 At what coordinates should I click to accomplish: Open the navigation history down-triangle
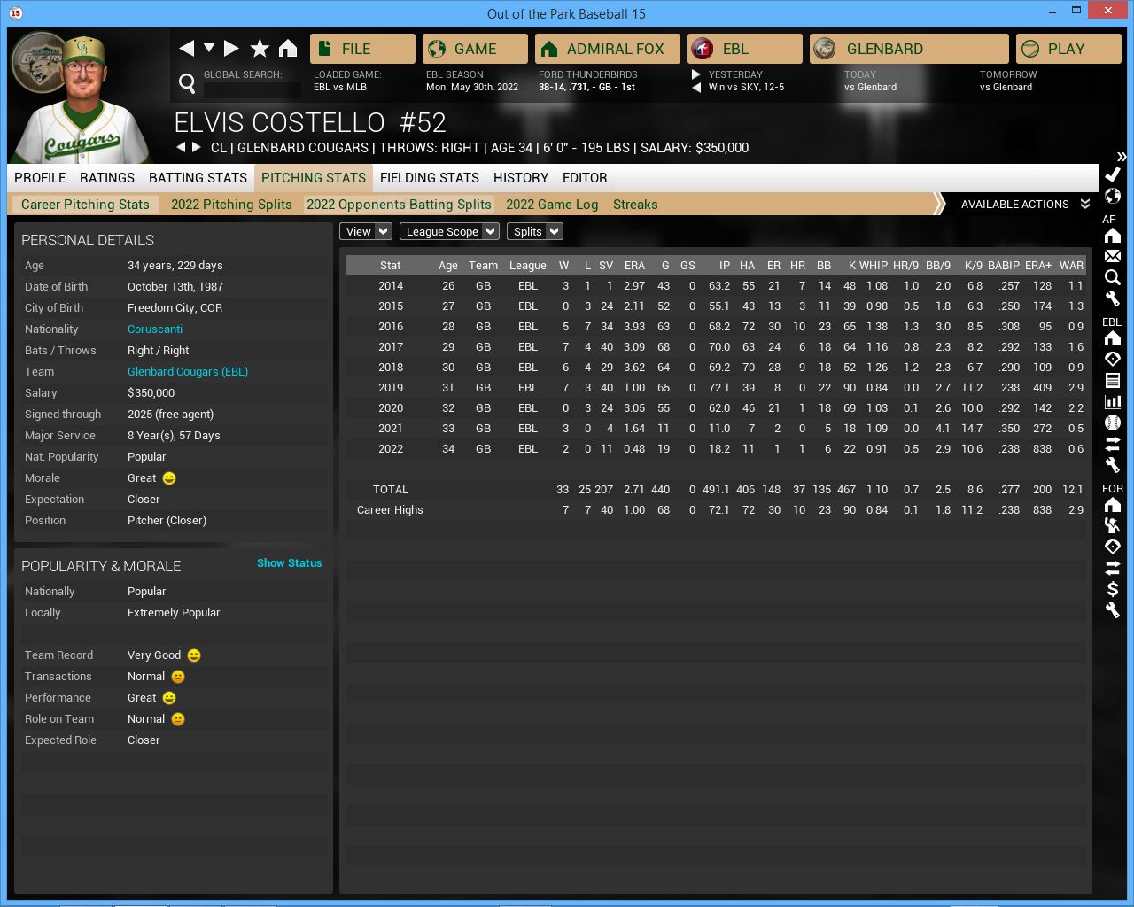point(209,47)
